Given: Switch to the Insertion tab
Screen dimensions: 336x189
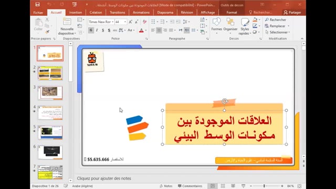Looking at the screenshot, I should (x=76, y=13).
